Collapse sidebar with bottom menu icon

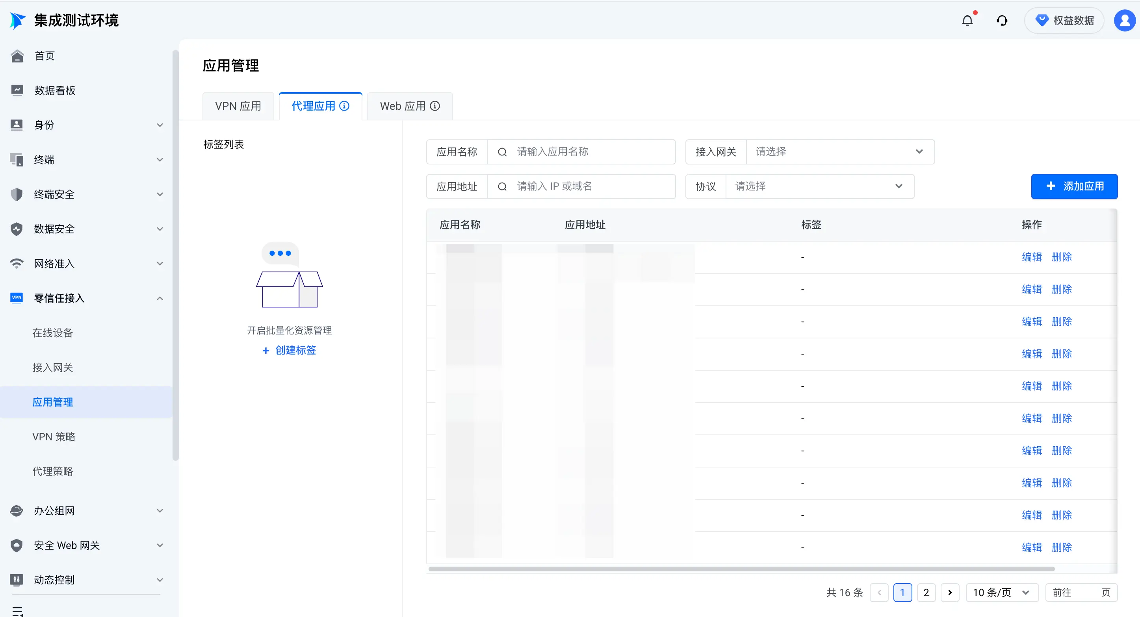[18, 612]
